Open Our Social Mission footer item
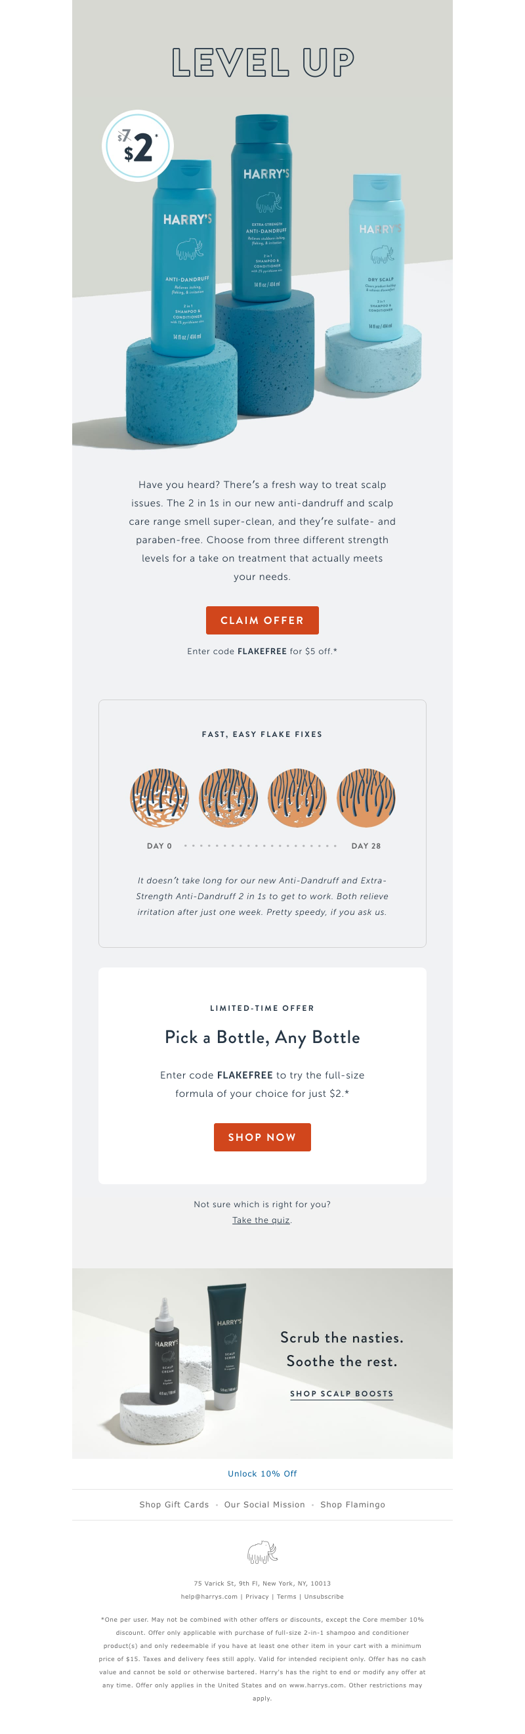 click(264, 1505)
